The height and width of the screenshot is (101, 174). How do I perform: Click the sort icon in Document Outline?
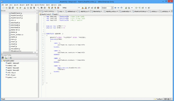[x=6, y=58]
